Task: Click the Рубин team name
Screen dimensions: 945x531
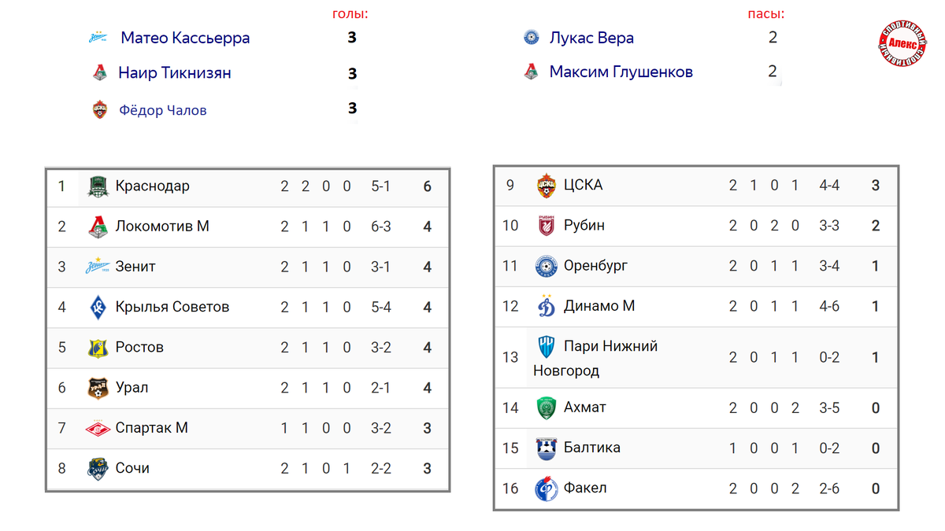Action: click(x=584, y=226)
